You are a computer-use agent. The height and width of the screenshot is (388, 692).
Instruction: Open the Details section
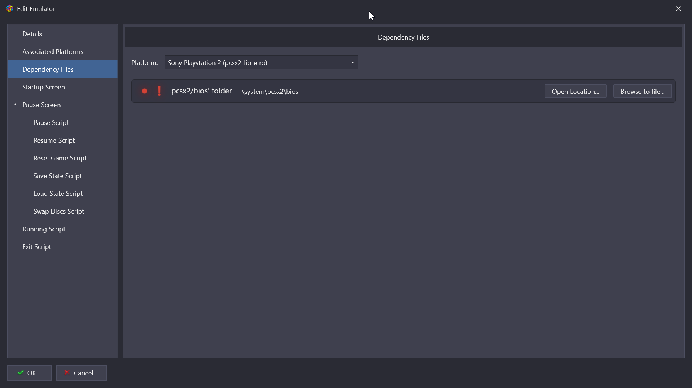click(x=63, y=34)
